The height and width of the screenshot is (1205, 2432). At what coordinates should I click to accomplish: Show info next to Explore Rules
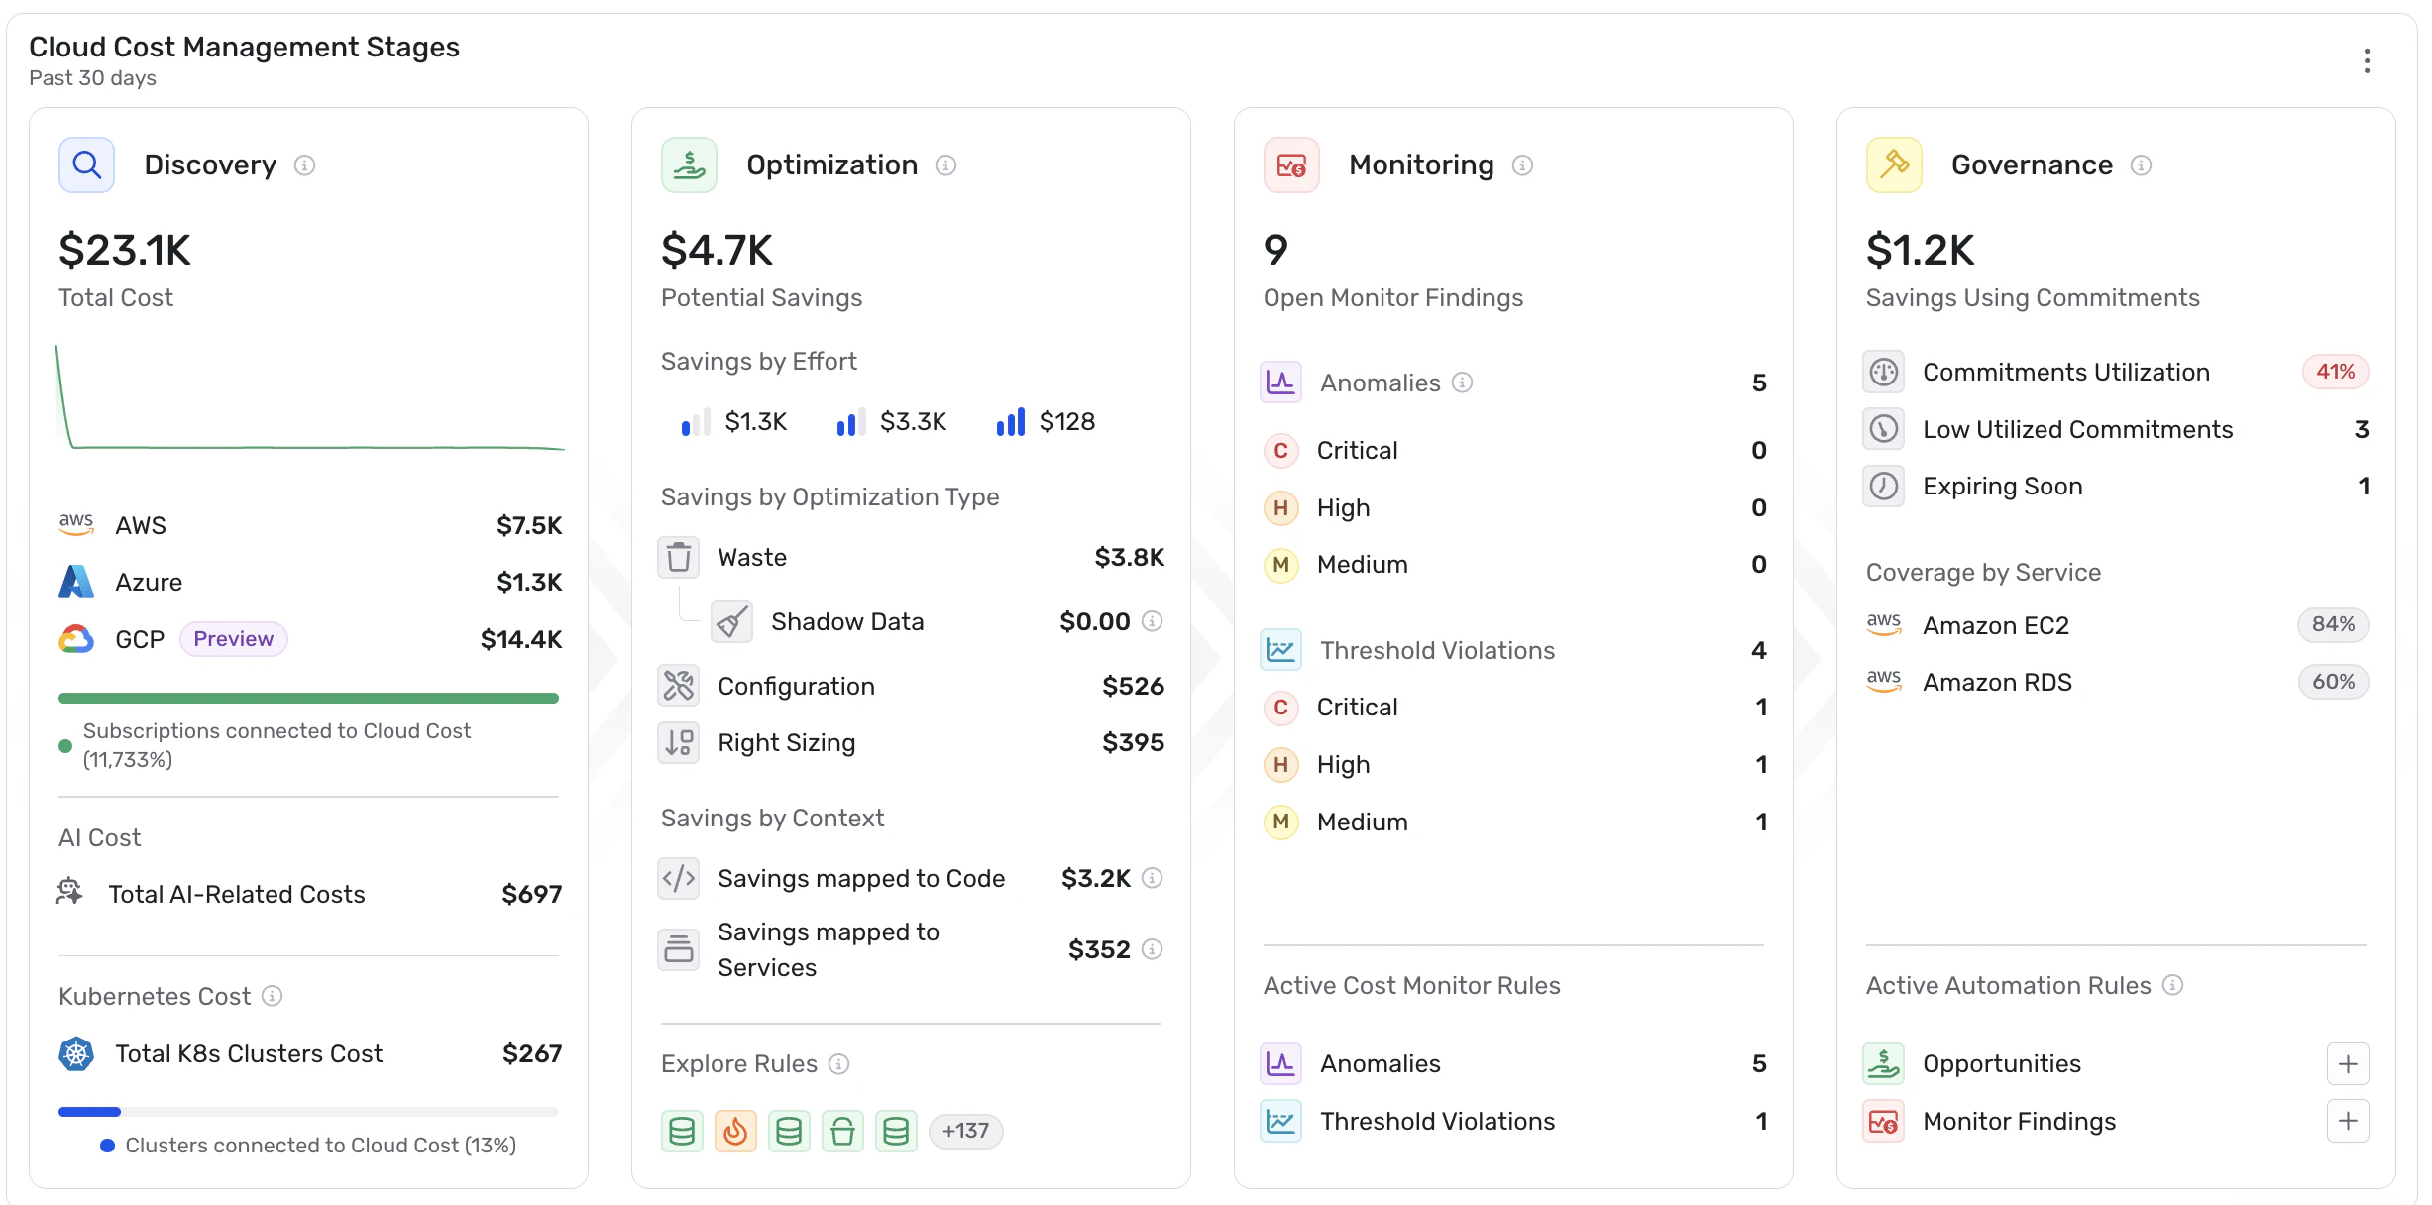pos(839,1064)
